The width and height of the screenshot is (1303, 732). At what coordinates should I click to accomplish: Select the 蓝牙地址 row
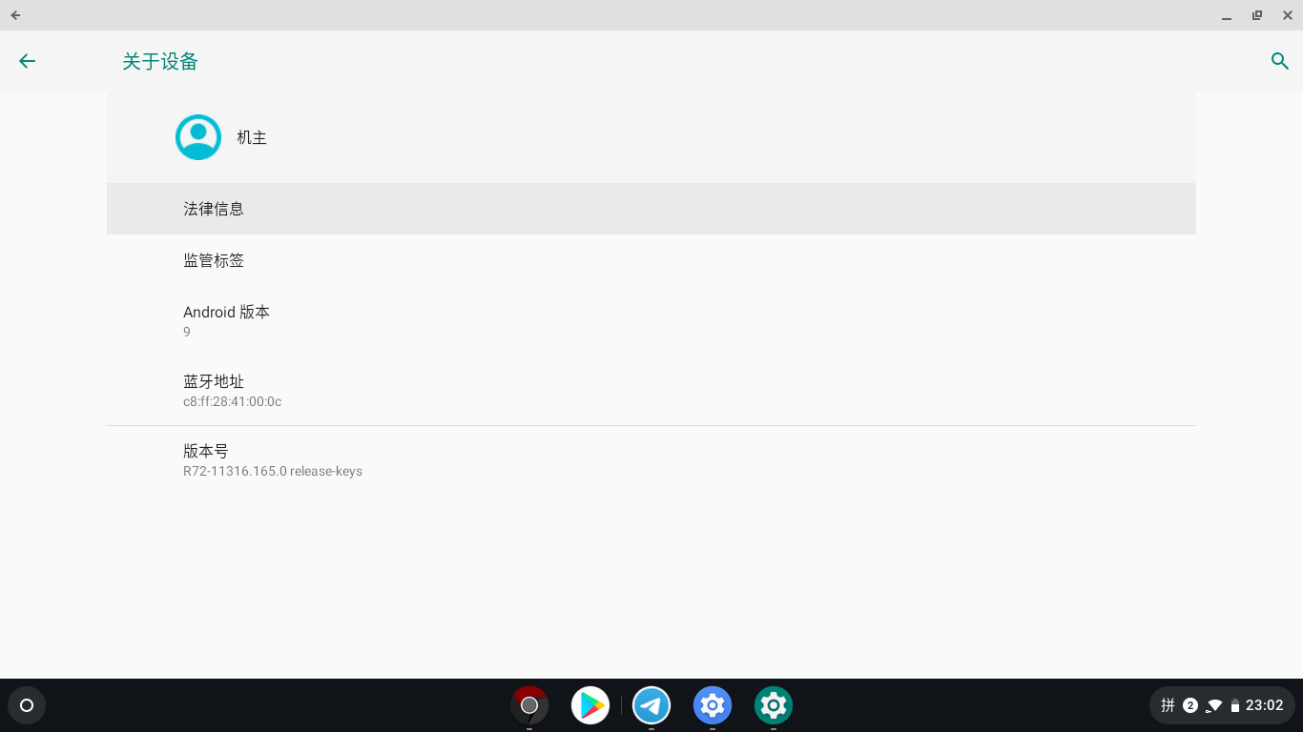pos(651,391)
